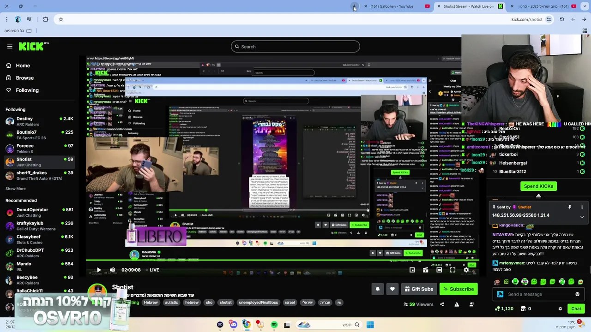The height and width of the screenshot is (332, 591).
Task: Play the stream video
Action: point(98,270)
